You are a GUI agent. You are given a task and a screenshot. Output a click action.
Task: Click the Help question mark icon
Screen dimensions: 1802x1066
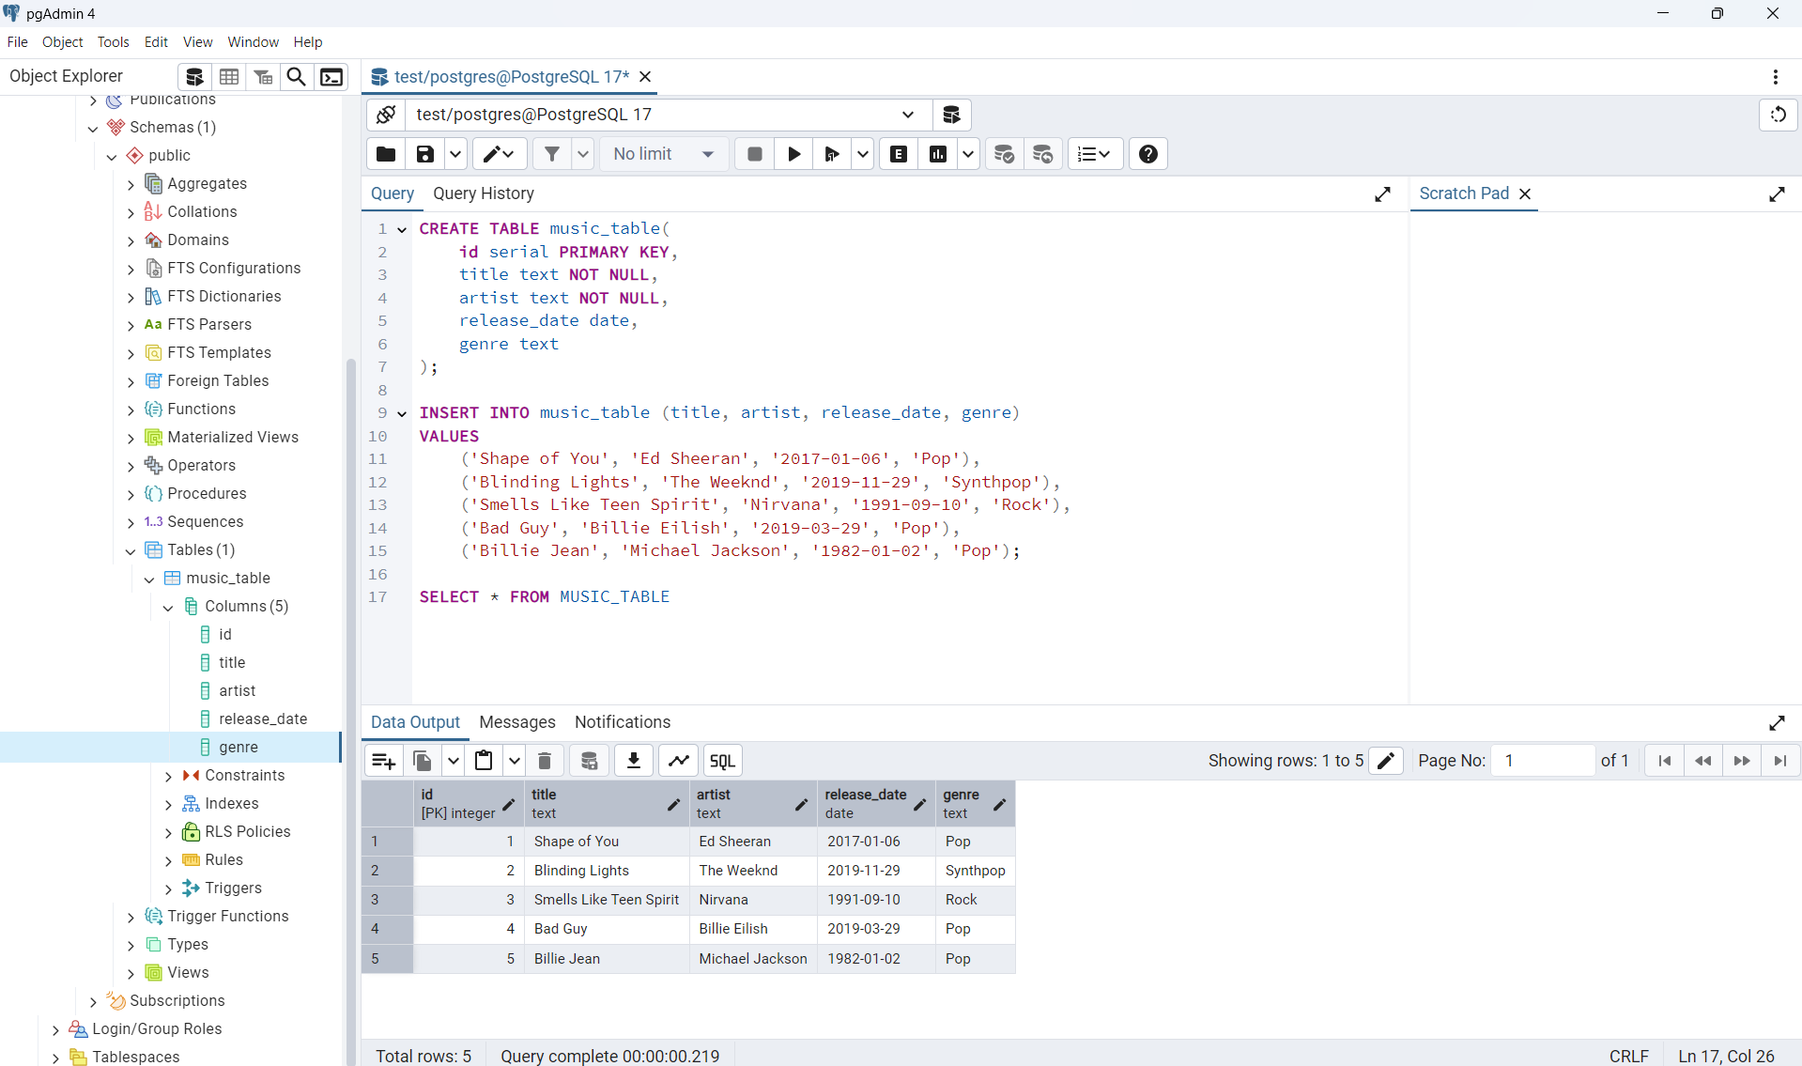[x=1147, y=154]
